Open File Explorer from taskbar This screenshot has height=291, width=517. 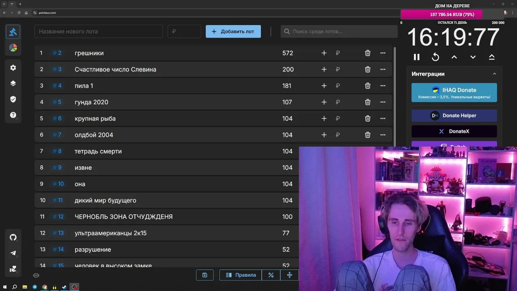[x=25, y=287]
